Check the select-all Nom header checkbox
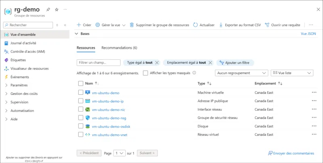 (81, 84)
